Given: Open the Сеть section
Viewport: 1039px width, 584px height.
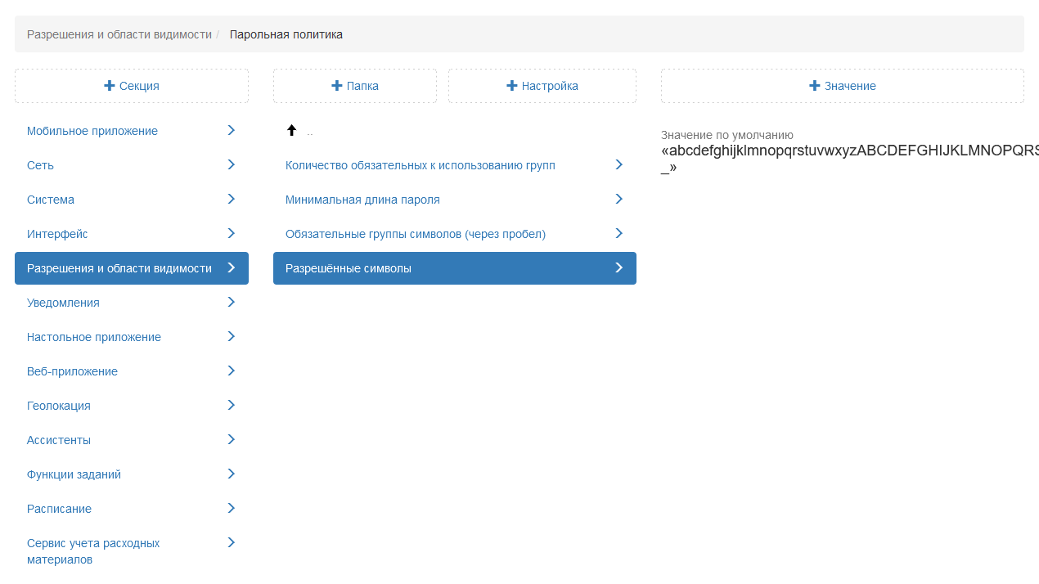Looking at the screenshot, I should tap(40, 165).
